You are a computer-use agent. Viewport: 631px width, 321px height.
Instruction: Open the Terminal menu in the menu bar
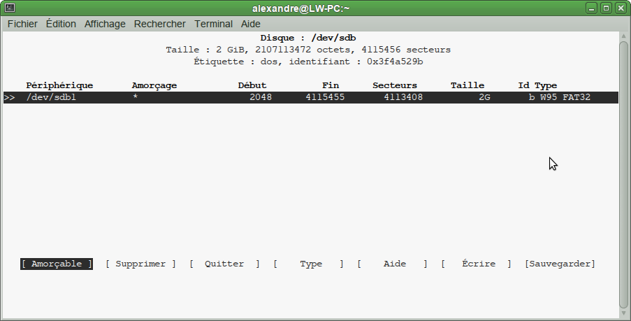point(213,24)
